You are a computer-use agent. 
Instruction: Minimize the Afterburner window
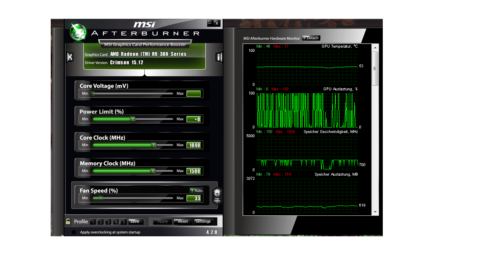click(x=210, y=23)
